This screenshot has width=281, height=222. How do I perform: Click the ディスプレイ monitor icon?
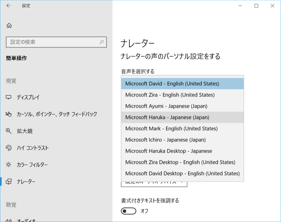[x=9, y=97]
